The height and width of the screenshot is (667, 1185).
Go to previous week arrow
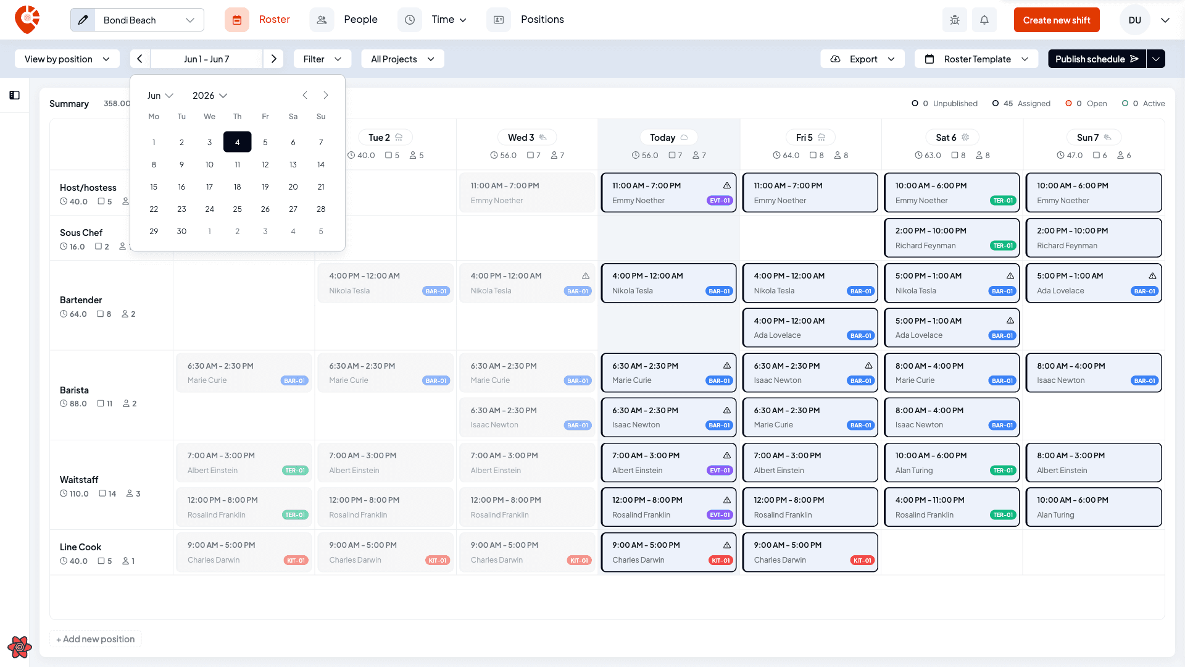coord(140,59)
